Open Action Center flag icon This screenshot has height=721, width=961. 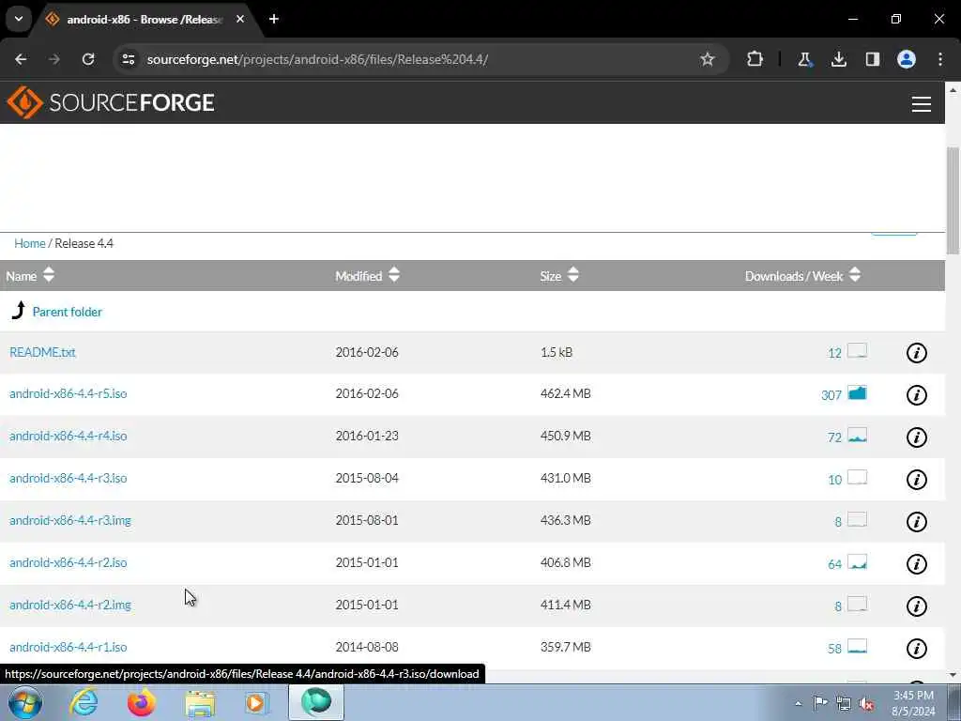click(x=820, y=703)
